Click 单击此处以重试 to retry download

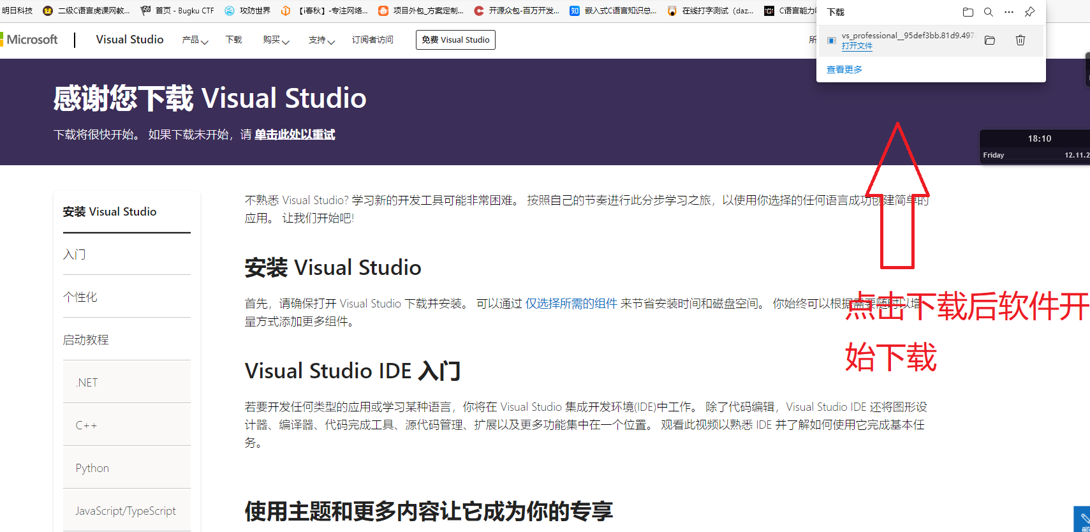[x=295, y=135]
